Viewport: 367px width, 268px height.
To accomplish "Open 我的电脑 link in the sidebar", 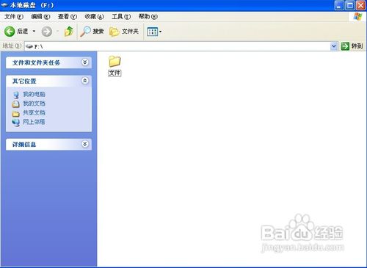I will (x=34, y=94).
